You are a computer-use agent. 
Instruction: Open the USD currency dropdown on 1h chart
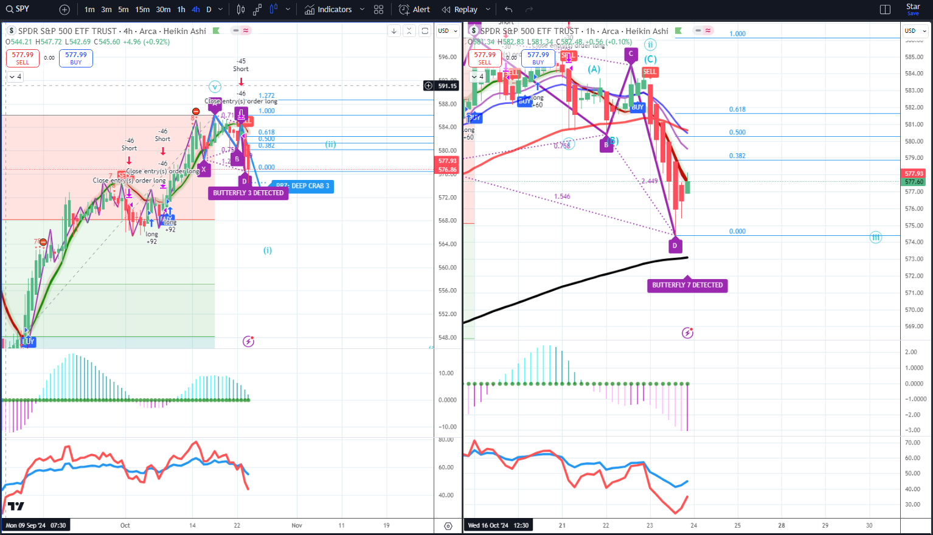point(915,31)
